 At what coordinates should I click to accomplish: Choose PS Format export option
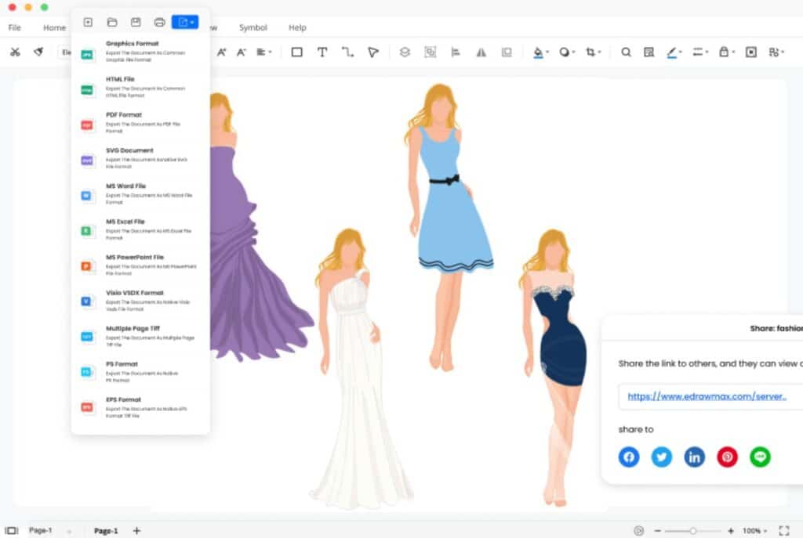(140, 372)
